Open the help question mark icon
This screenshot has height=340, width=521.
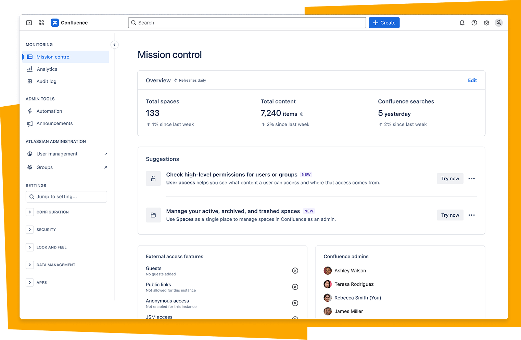[474, 23]
